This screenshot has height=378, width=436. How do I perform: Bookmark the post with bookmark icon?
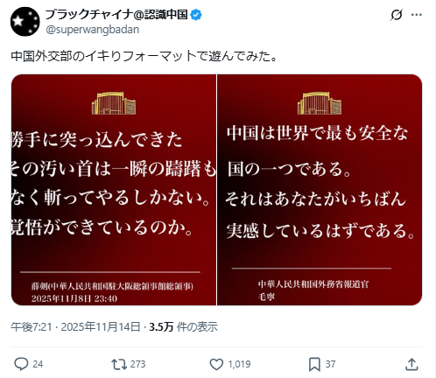pos(314,364)
